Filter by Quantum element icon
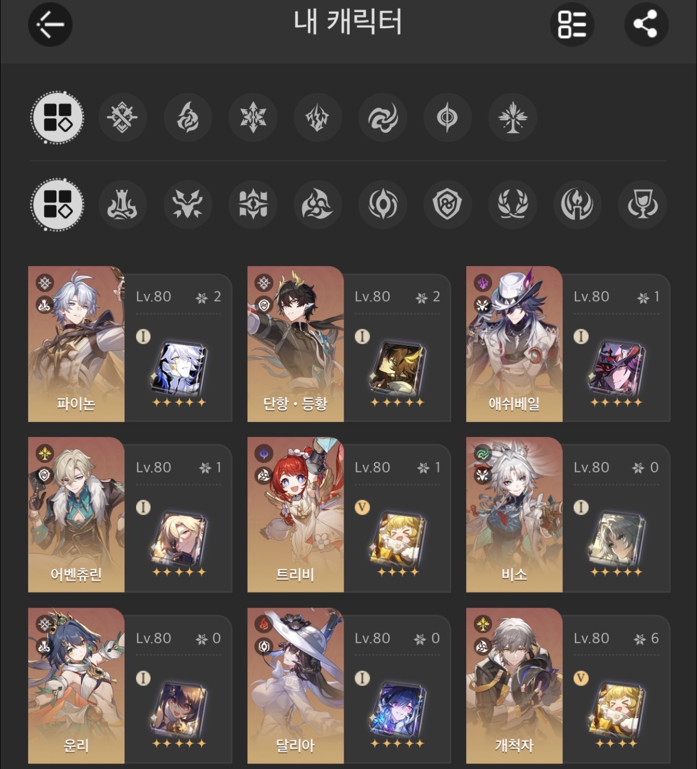The width and height of the screenshot is (697, 769). 448,117
